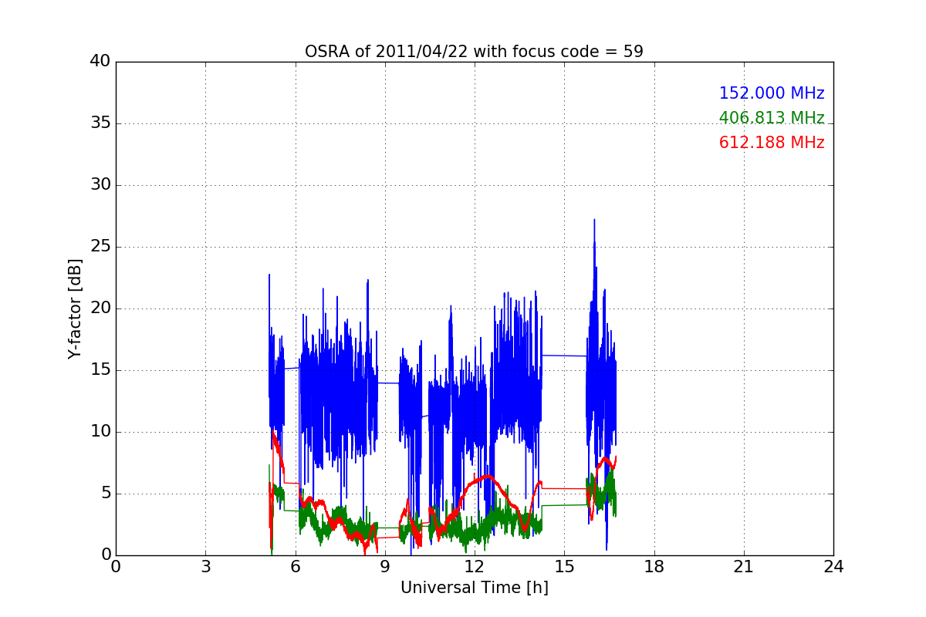Screen dimensions: 926x617
Task: Click the x-axis tick label 15
Action: (x=564, y=566)
